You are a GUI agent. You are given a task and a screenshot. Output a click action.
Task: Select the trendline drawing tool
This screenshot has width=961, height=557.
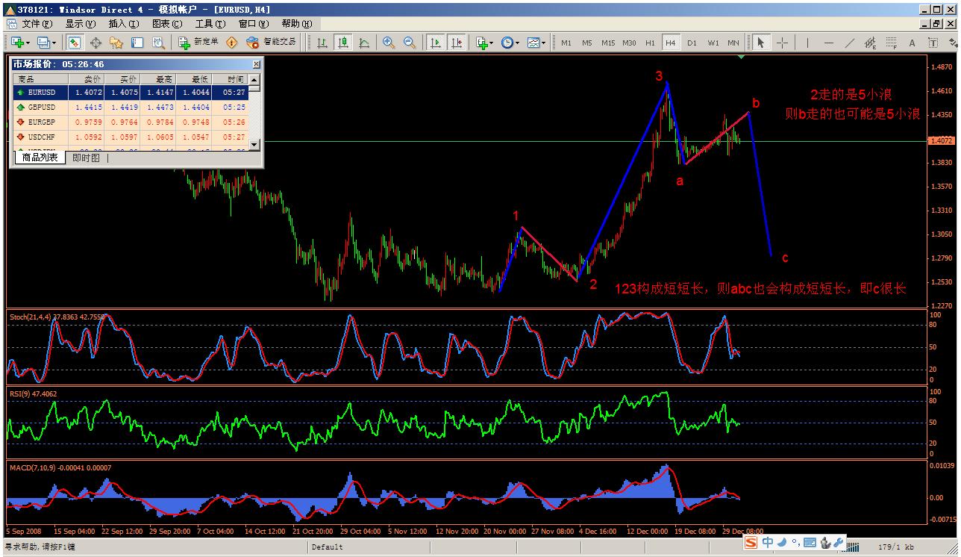(849, 43)
